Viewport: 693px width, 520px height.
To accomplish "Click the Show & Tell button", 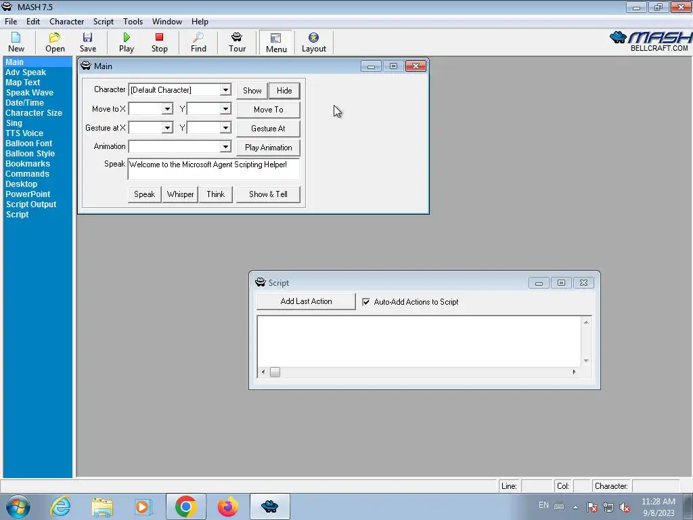I will coord(268,194).
